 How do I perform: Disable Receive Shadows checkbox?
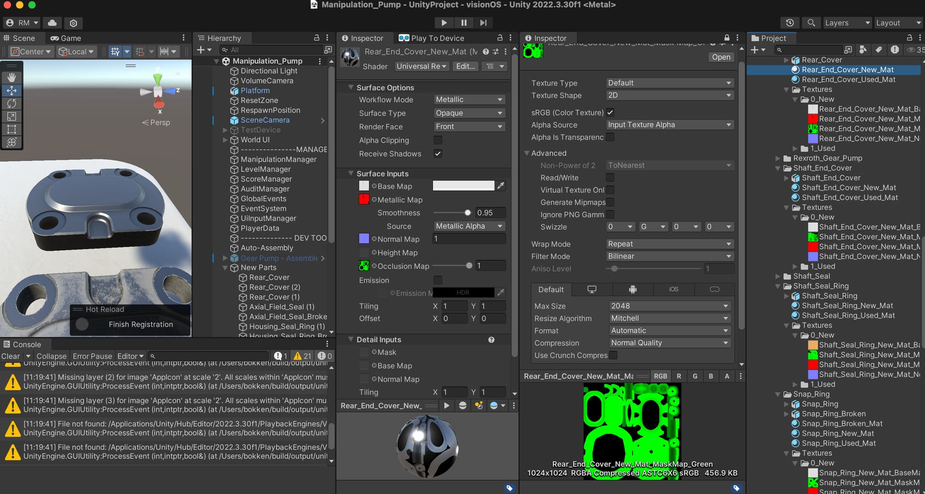point(437,154)
